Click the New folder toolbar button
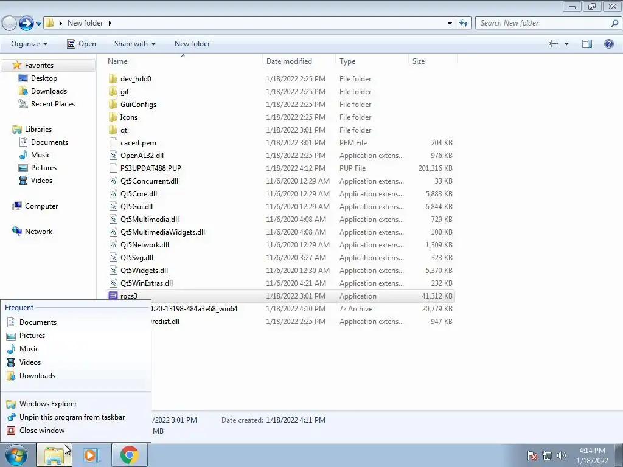Viewport: 623px width, 467px height. click(x=192, y=44)
